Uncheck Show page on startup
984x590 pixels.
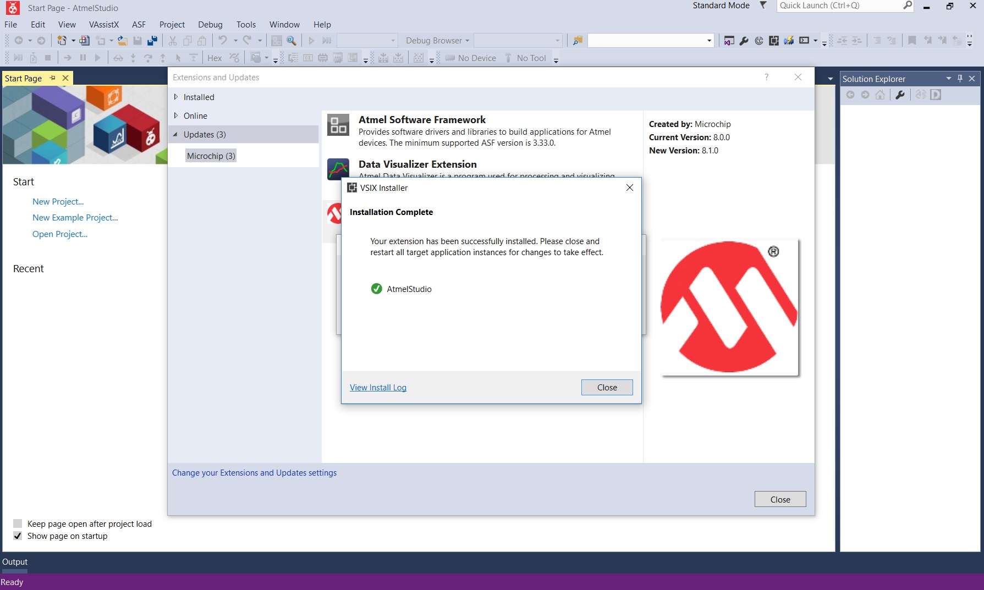(18, 536)
